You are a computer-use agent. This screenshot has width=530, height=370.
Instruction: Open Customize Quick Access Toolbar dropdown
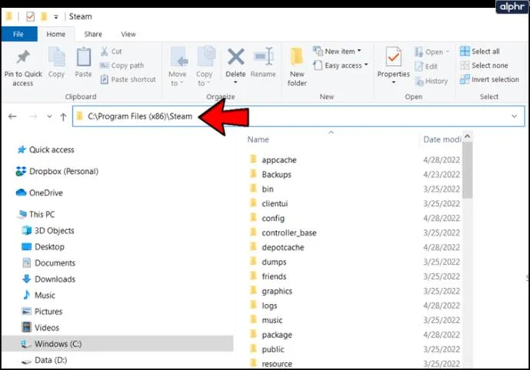[56, 17]
